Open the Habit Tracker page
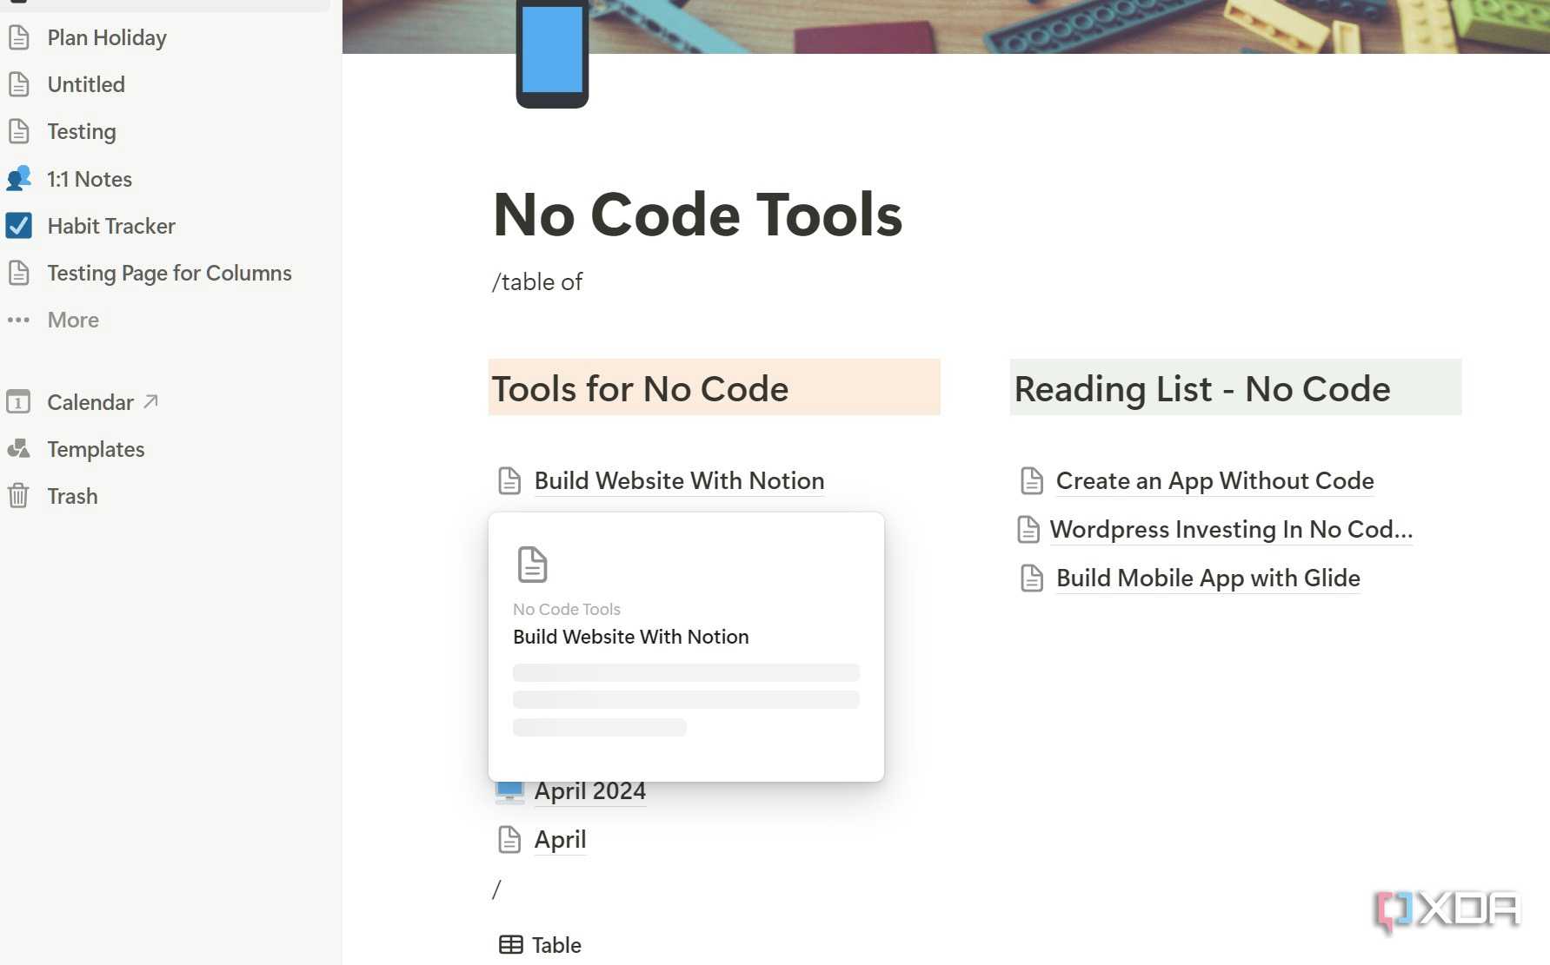The image size is (1550, 965). point(111,226)
